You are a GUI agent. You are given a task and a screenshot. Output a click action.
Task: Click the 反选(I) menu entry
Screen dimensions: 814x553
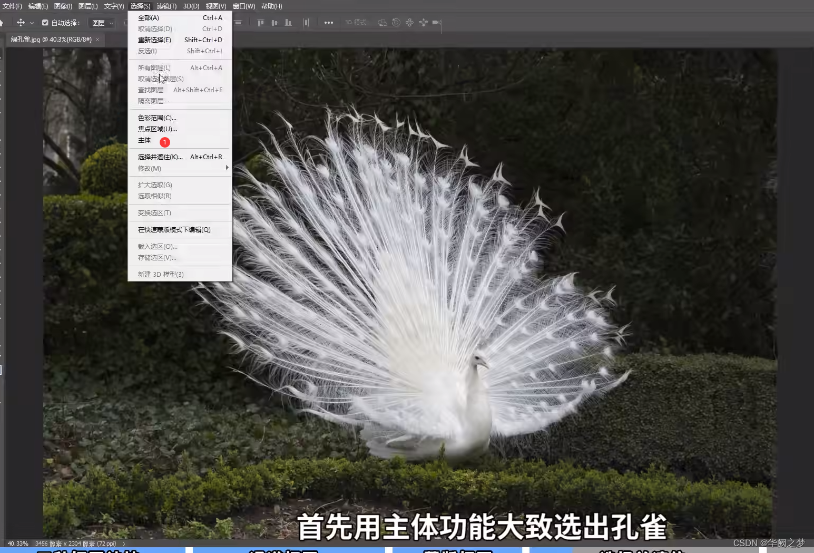180,51
